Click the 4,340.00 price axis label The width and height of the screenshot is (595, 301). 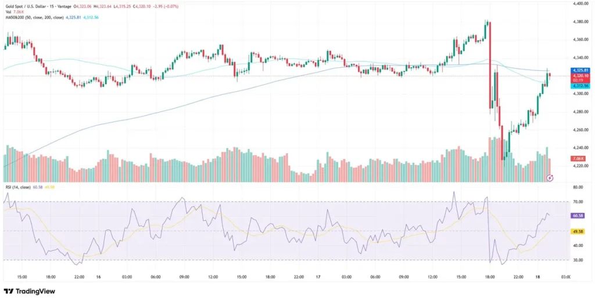point(580,58)
